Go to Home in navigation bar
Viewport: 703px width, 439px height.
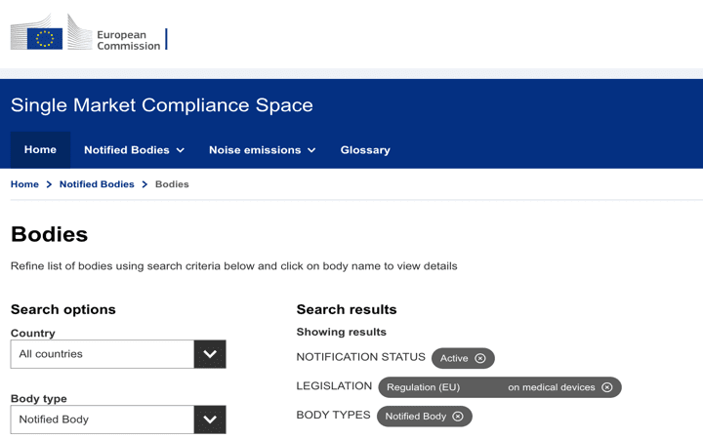(40, 149)
